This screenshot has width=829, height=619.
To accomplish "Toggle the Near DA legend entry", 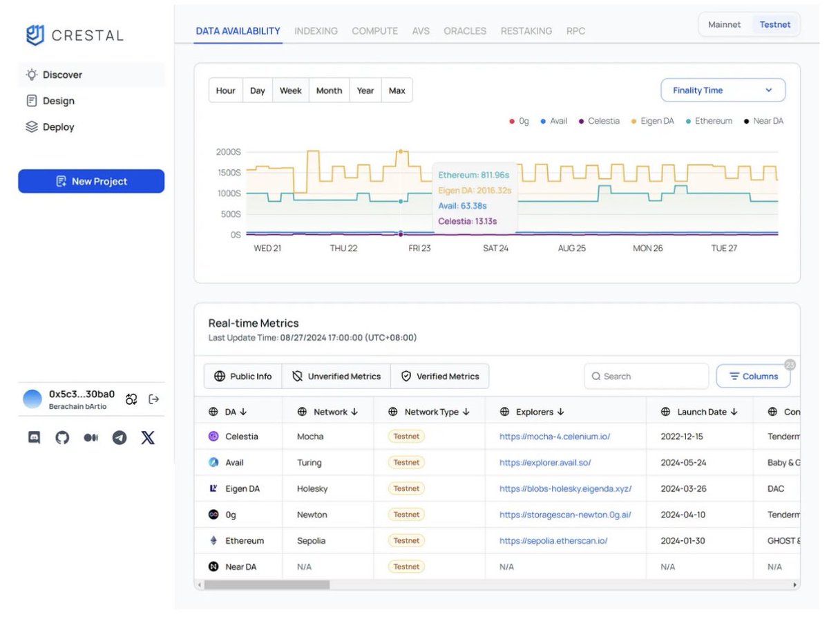I will click(763, 121).
